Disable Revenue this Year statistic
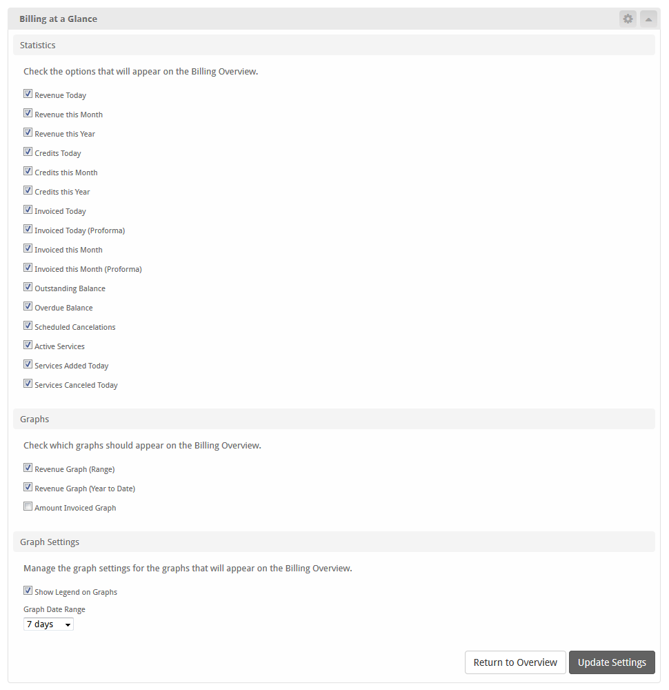 (28, 132)
